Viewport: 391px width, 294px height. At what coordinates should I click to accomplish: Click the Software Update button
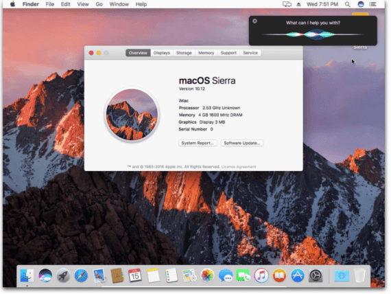[x=242, y=143]
